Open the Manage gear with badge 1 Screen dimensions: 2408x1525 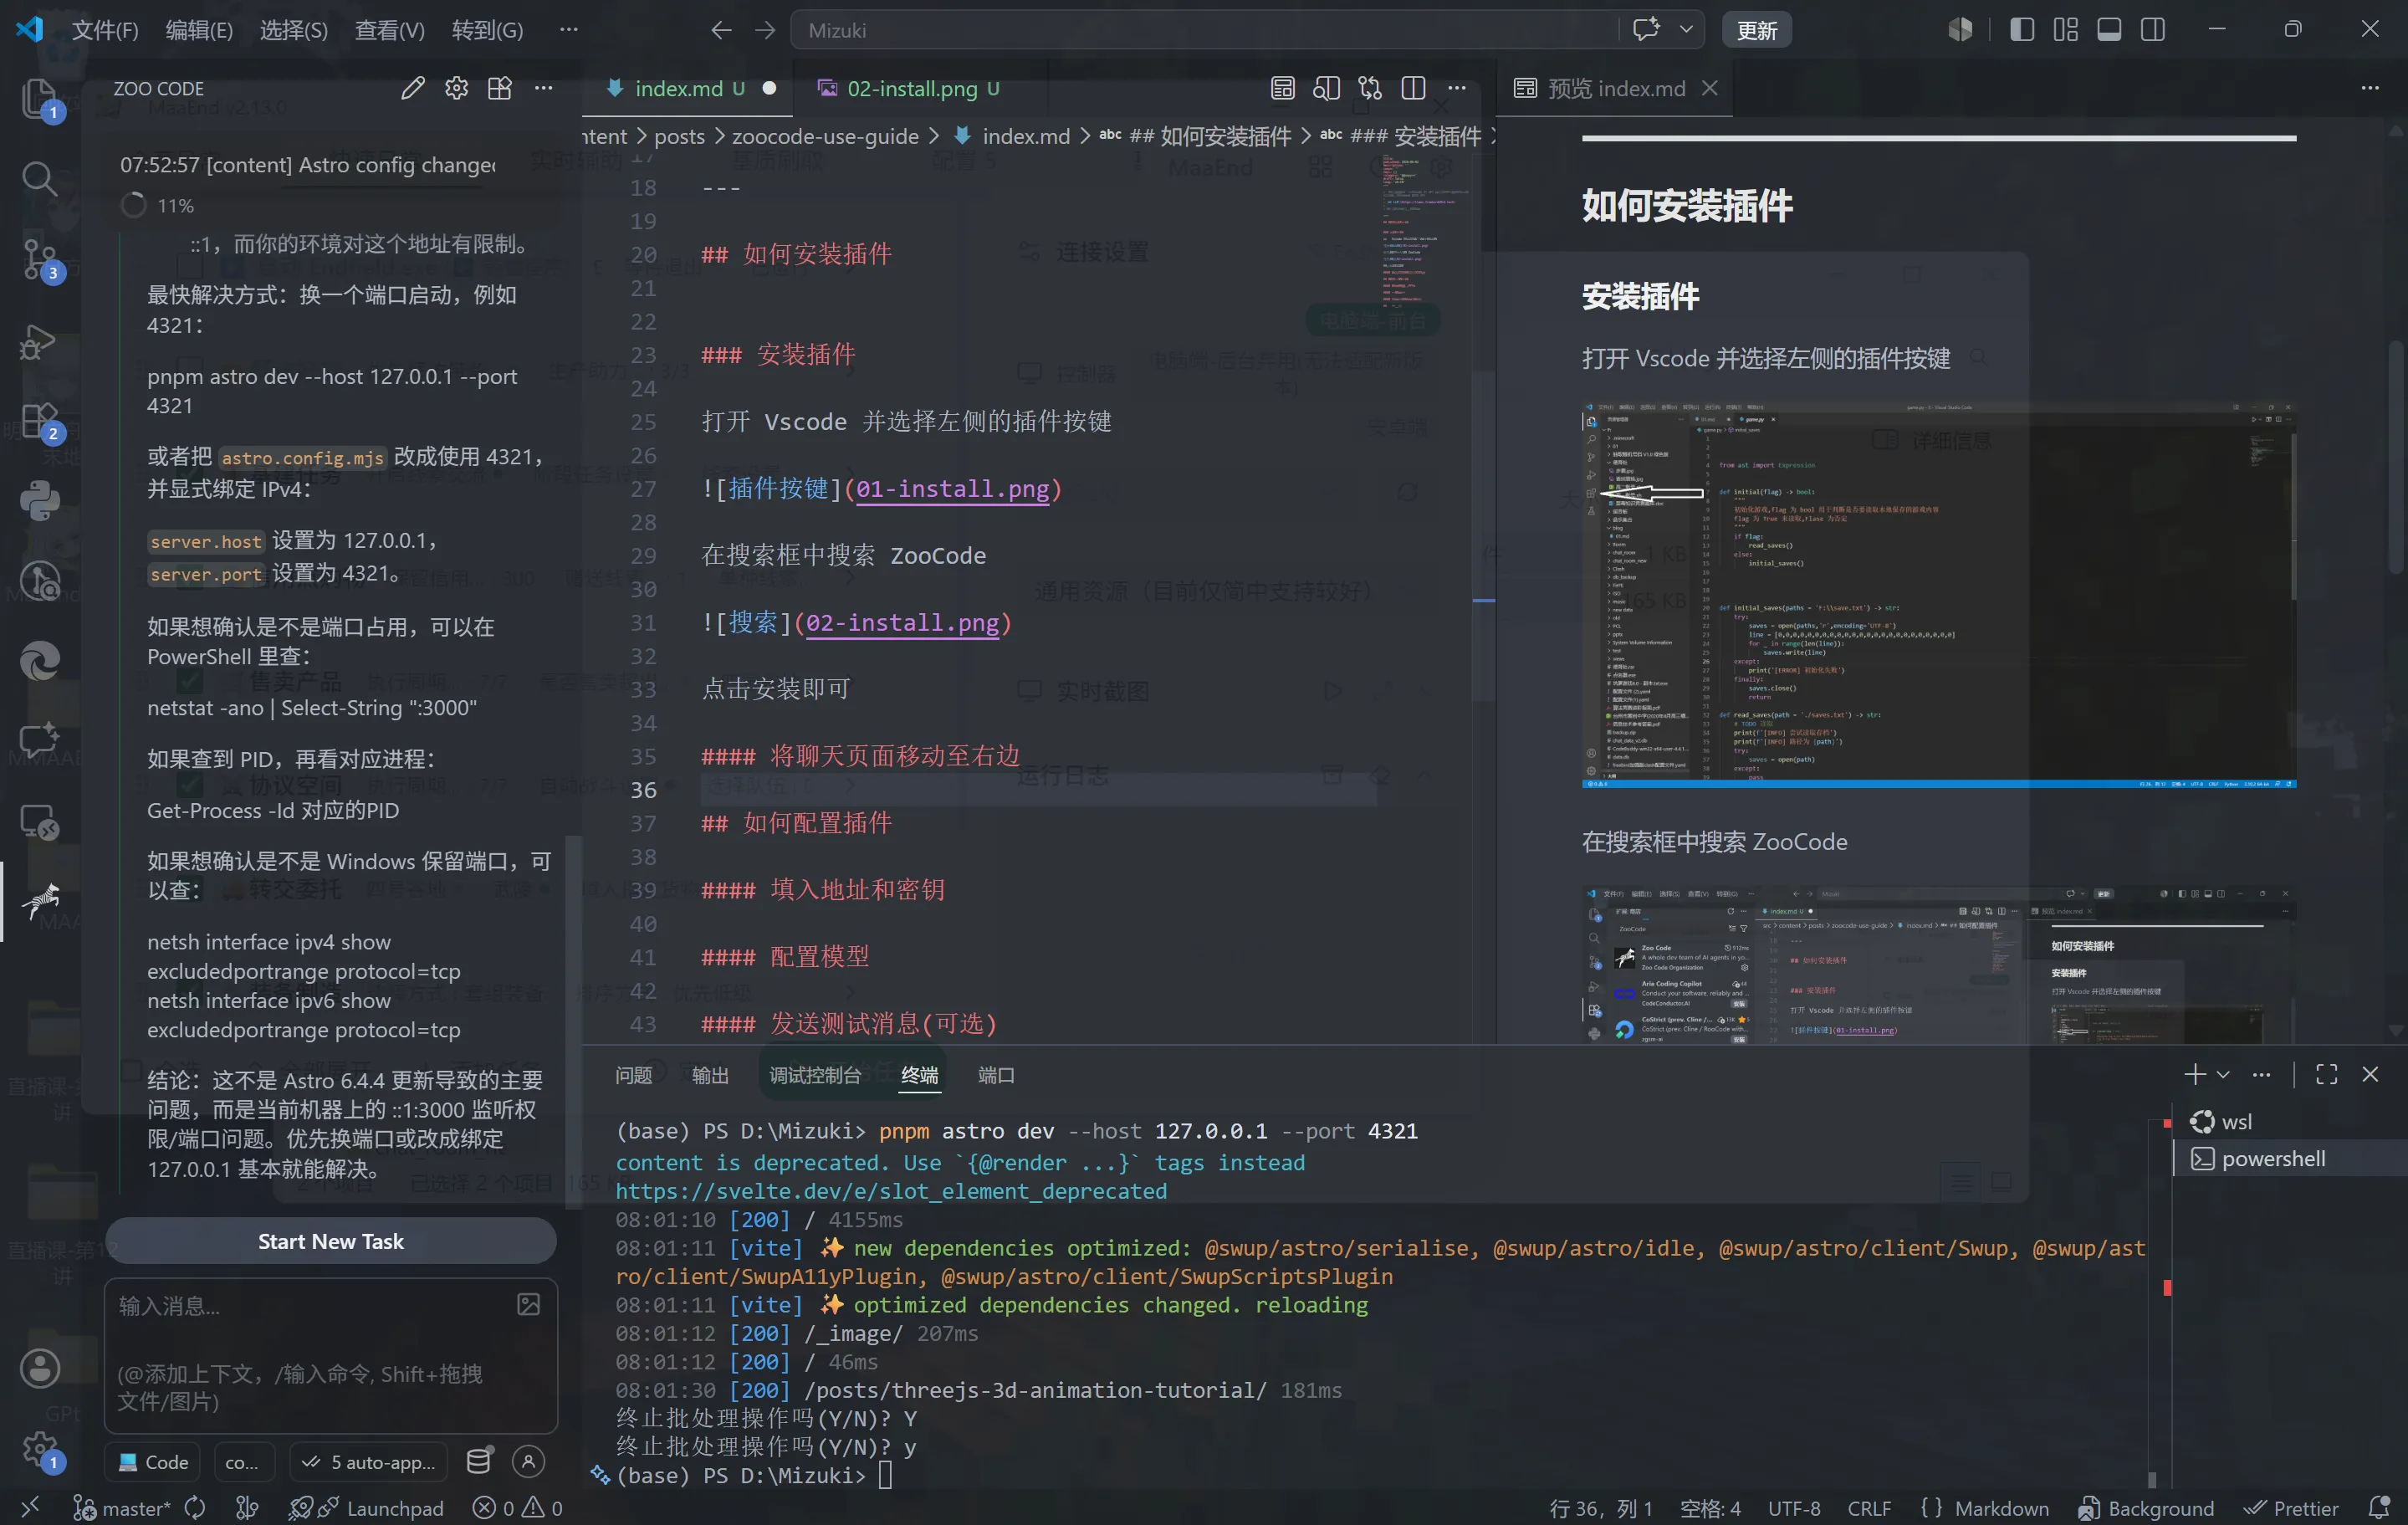click(39, 1448)
